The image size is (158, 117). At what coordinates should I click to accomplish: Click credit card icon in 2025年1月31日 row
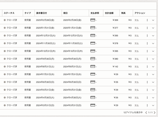(93, 28)
